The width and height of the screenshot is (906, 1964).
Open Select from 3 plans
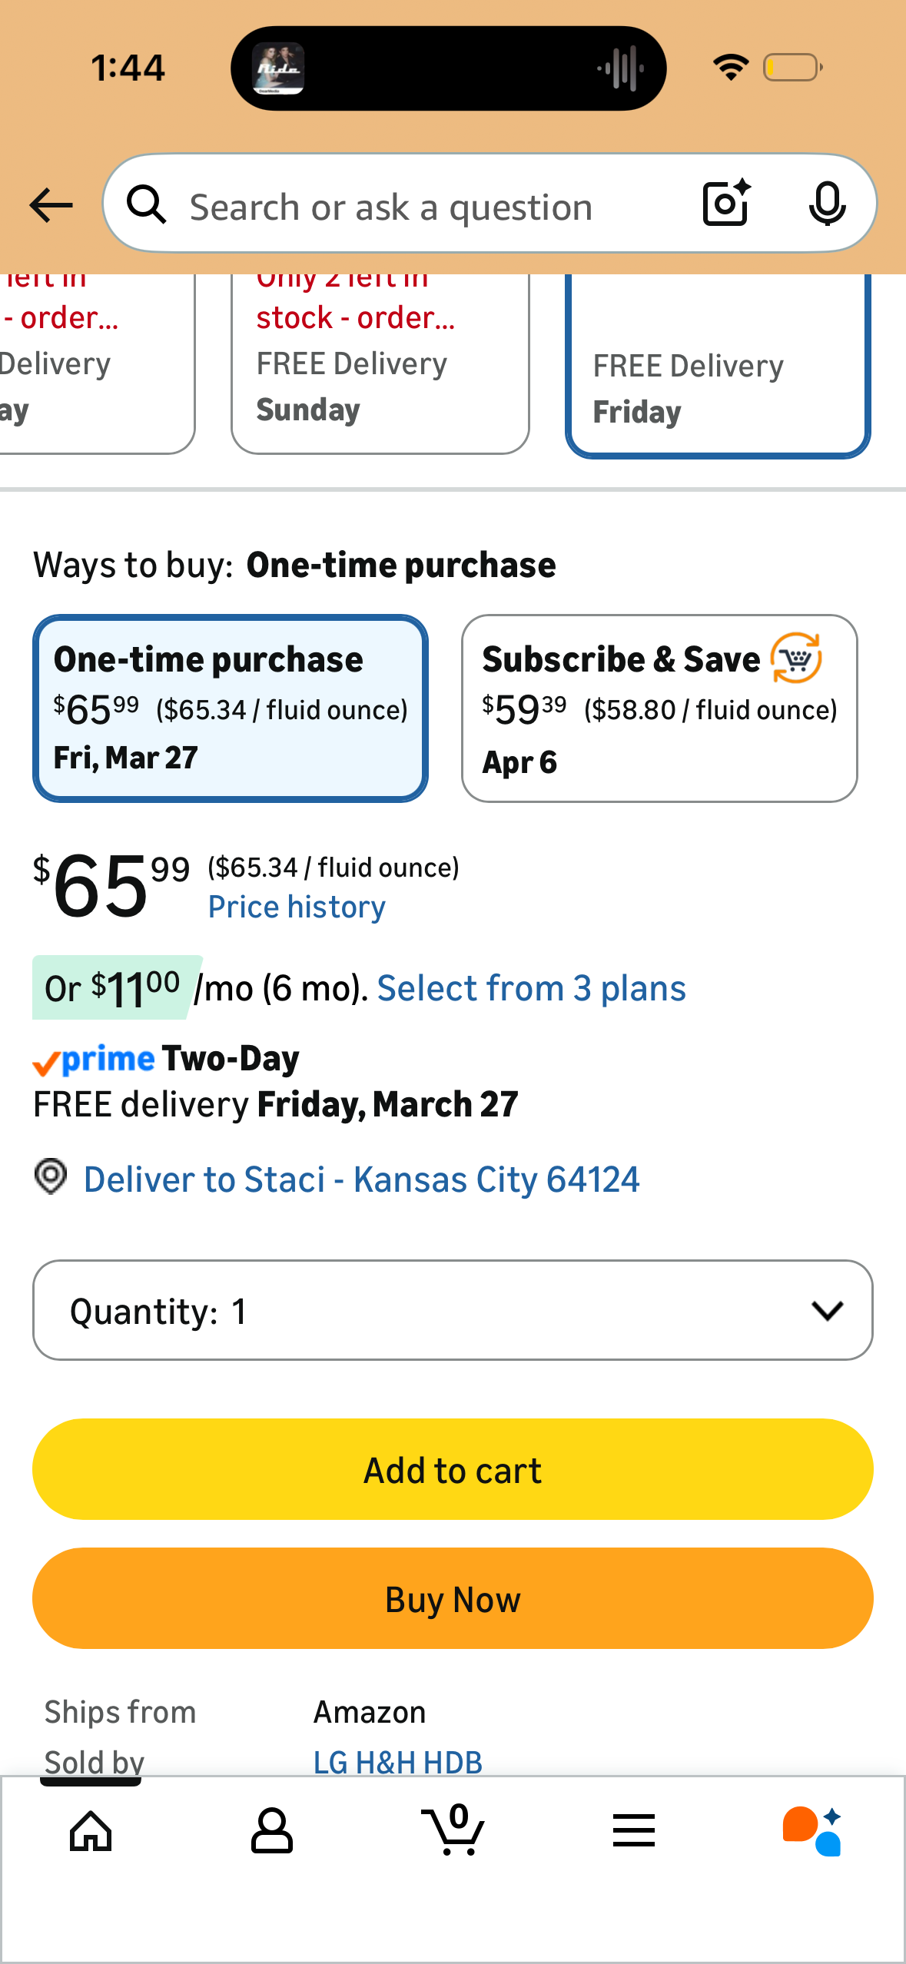(x=531, y=989)
